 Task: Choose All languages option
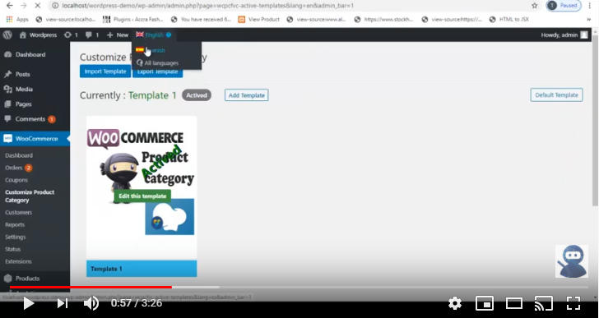pos(158,63)
